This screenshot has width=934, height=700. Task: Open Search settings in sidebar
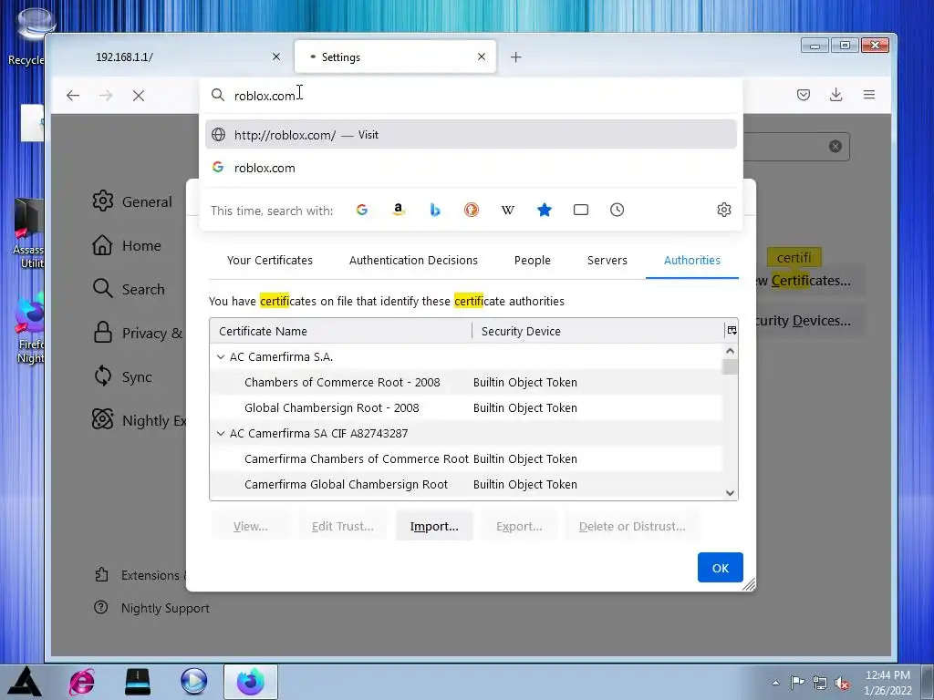pos(129,289)
